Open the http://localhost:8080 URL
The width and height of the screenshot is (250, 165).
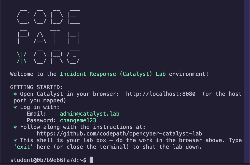click(x=161, y=94)
